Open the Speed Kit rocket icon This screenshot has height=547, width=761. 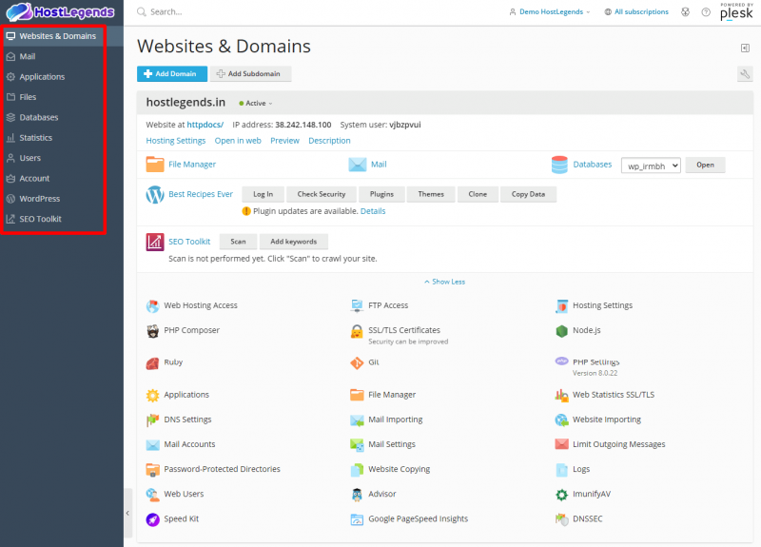[153, 519]
